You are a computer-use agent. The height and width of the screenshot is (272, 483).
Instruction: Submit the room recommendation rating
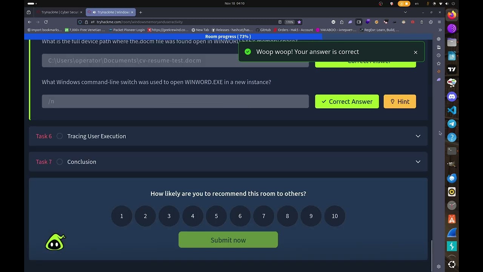pos(228,240)
